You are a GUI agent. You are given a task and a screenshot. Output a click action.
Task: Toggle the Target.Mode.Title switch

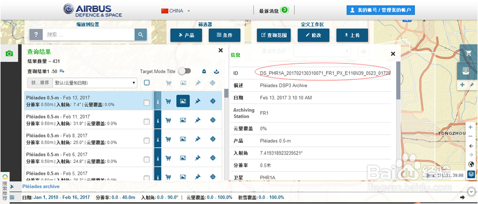[x=185, y=71]
